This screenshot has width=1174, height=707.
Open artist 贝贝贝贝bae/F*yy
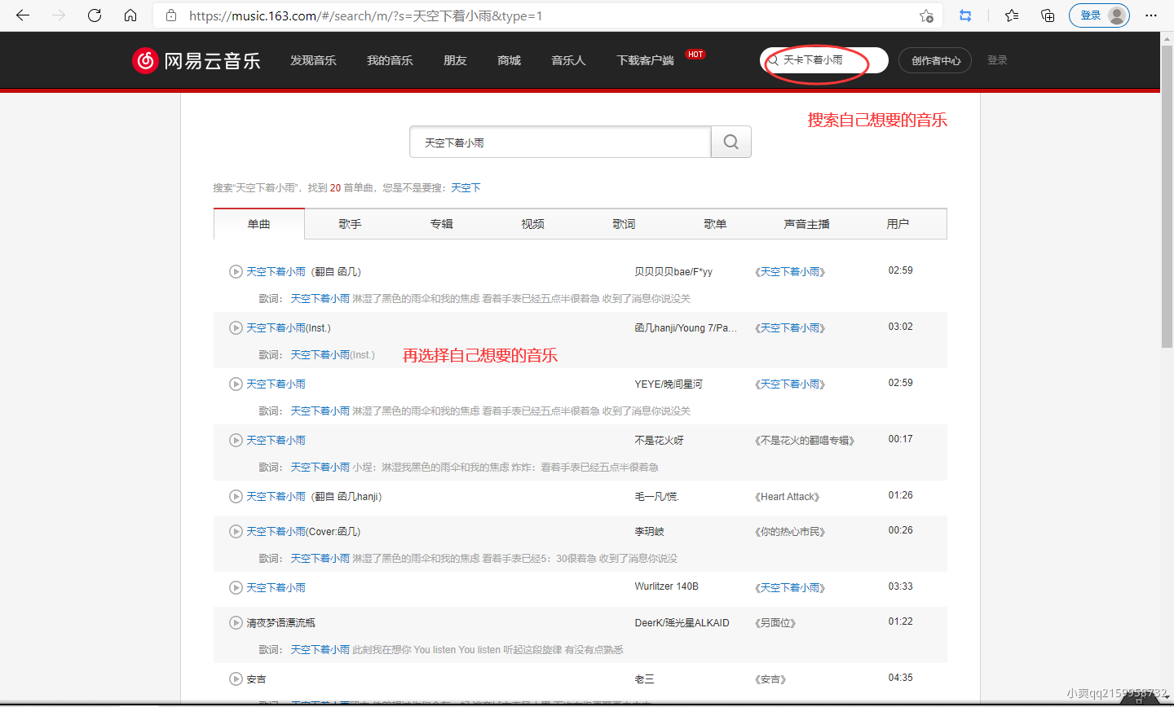click(673, 271)
